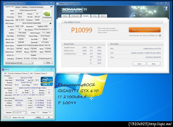Click the OK button in CPU-Z
The width and height of the screenshot is (173, 127).
pyautogui.click(x=49, y=117)
